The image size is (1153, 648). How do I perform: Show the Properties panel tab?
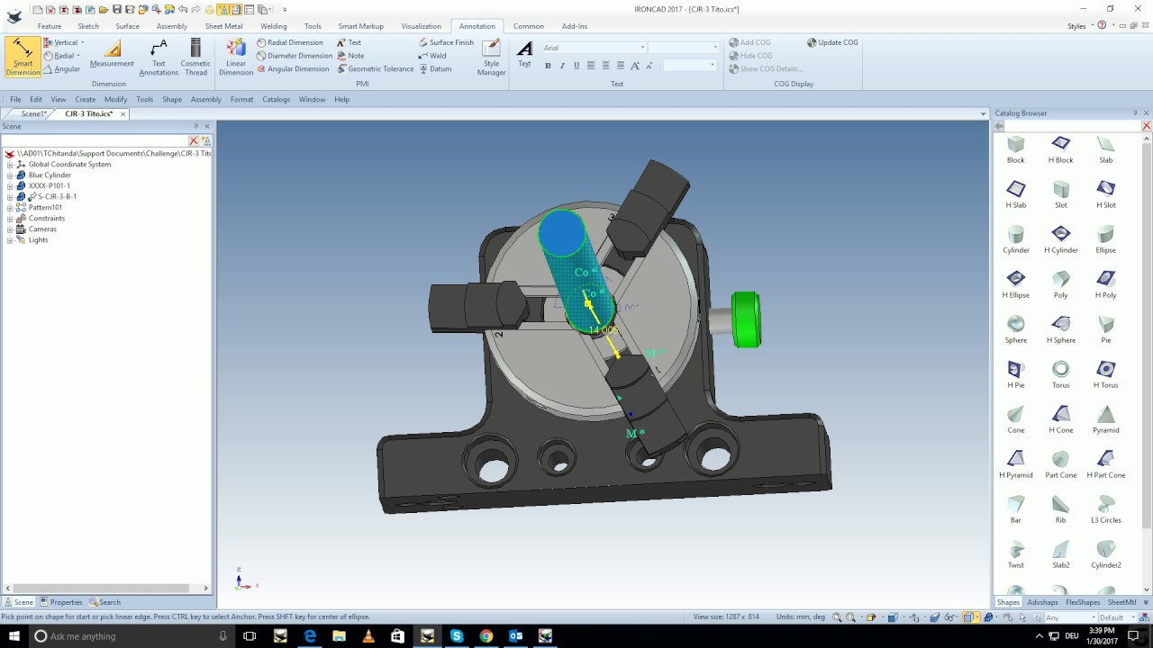(61, 602)
